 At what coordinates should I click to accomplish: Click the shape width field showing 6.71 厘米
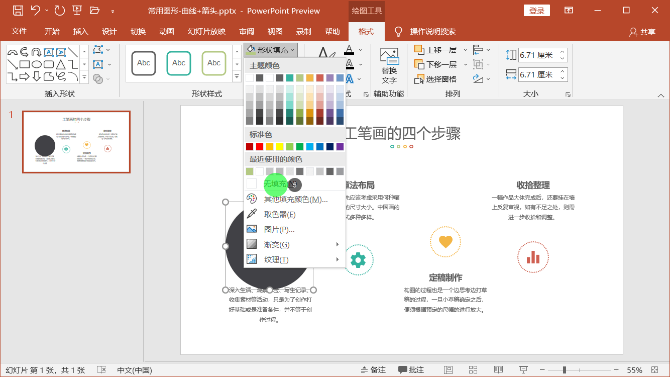click(543, 75)
